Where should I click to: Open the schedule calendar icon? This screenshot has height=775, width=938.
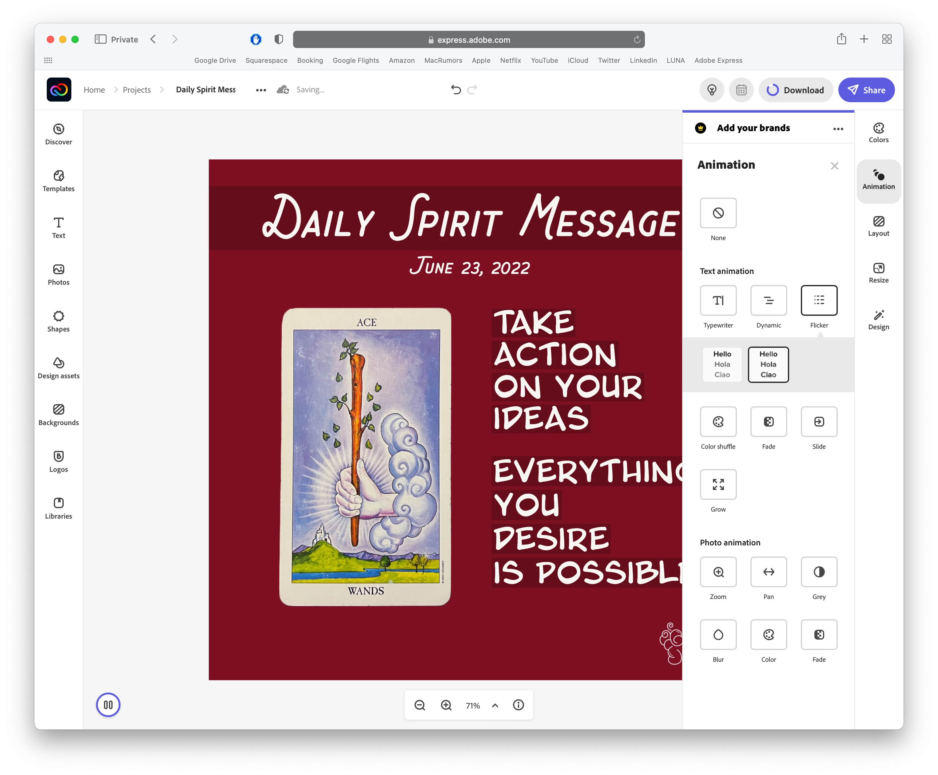pyautogui.click(x=741, y=90)
